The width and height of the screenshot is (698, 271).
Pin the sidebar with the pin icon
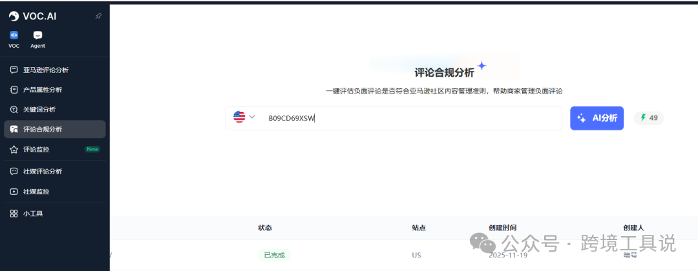click(x=98, y=16)
